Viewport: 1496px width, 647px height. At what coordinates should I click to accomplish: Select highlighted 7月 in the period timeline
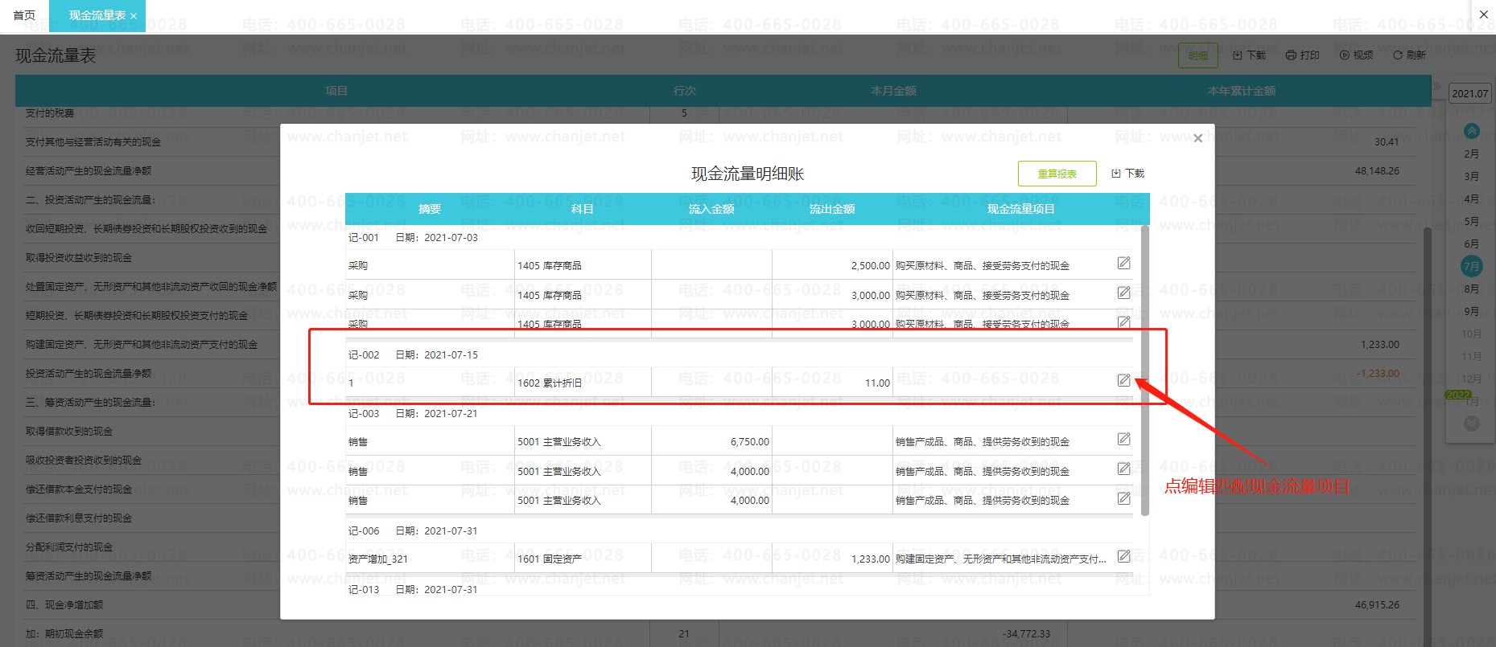[x=1471, y=266]
